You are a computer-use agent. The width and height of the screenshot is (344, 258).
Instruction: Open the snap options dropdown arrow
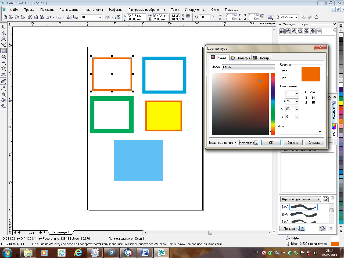pos(112,17)
